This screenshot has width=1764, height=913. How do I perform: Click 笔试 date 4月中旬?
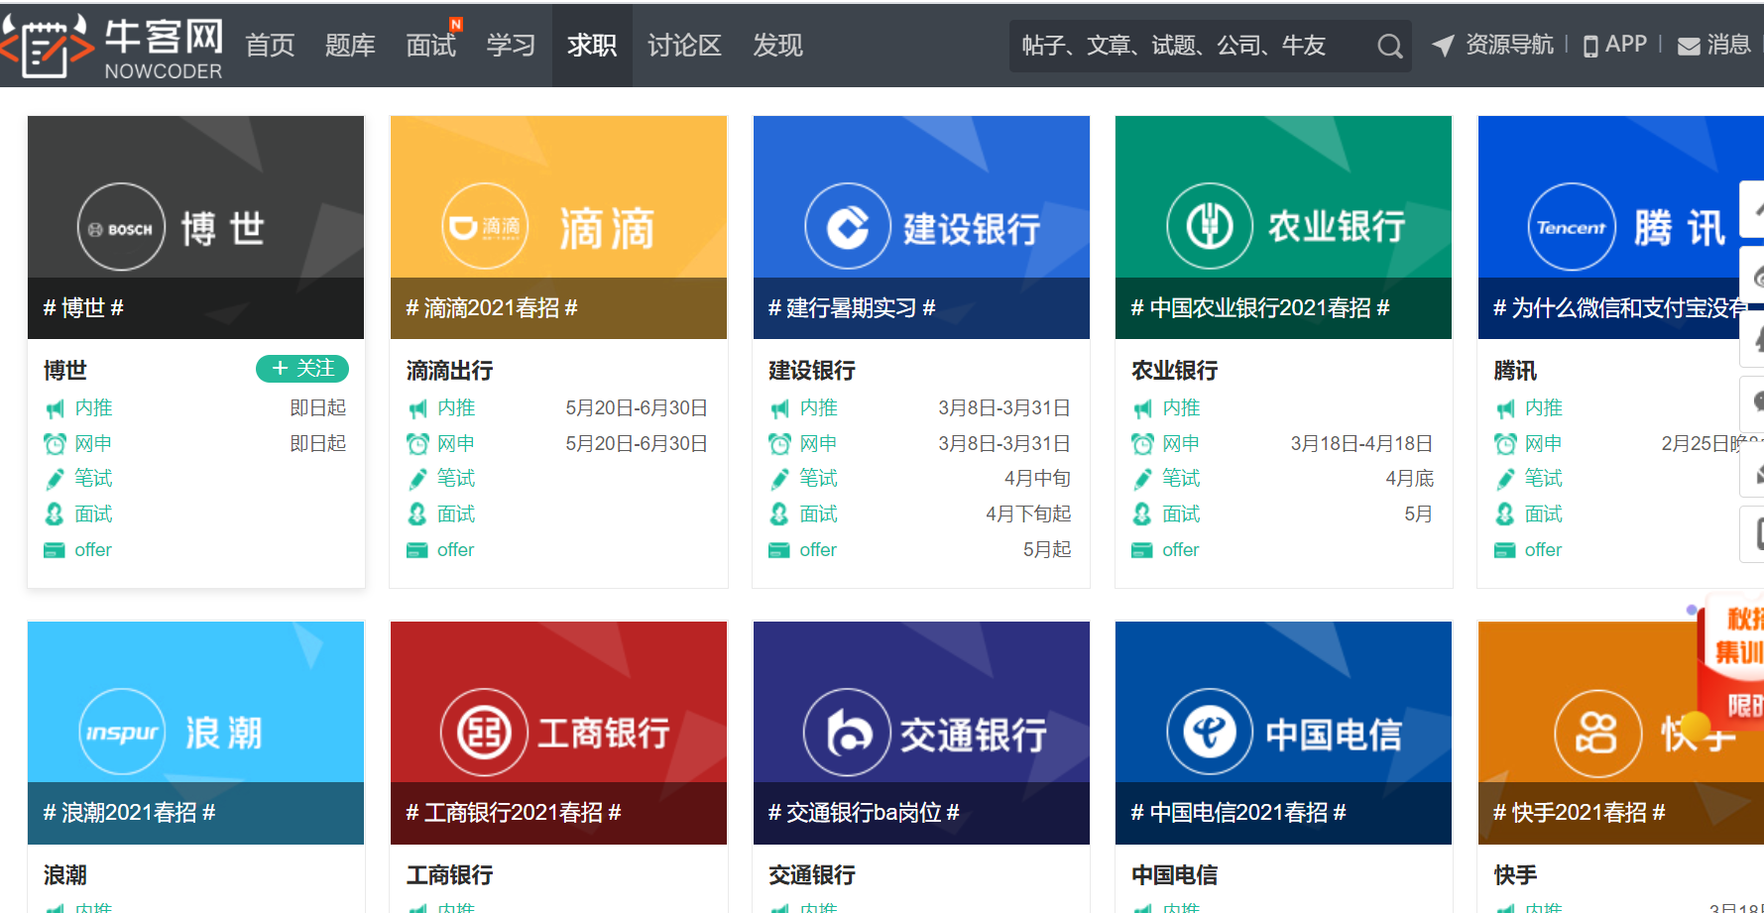click(x=1037, y=479)
